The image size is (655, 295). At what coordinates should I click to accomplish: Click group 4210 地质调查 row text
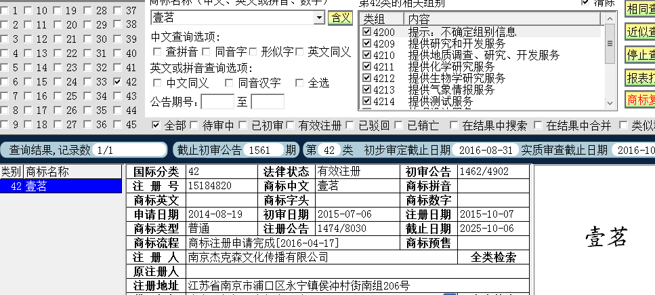pos(484,55)
